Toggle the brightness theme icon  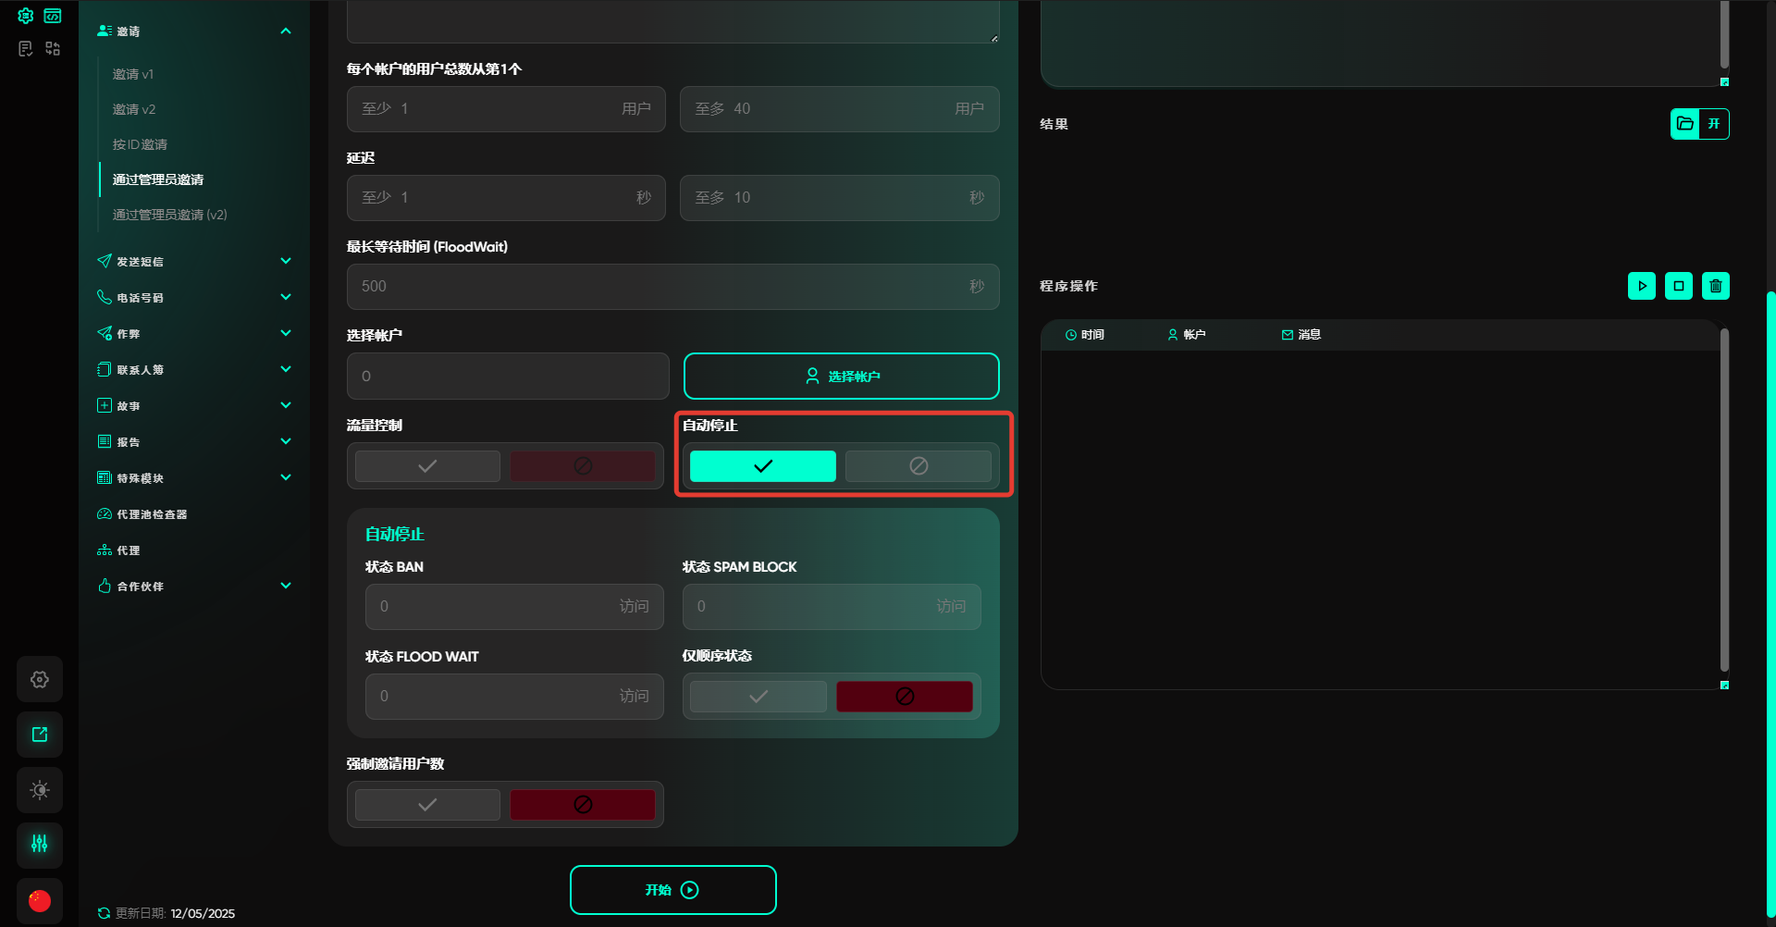point(40,790)
